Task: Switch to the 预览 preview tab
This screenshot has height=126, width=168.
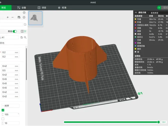Action: (6, 8)
